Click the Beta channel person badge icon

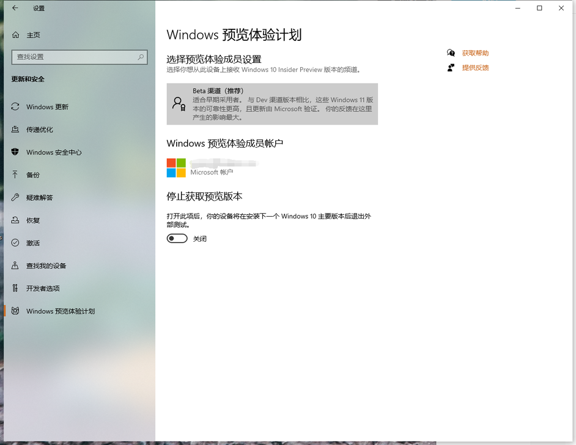coord(179,104)
